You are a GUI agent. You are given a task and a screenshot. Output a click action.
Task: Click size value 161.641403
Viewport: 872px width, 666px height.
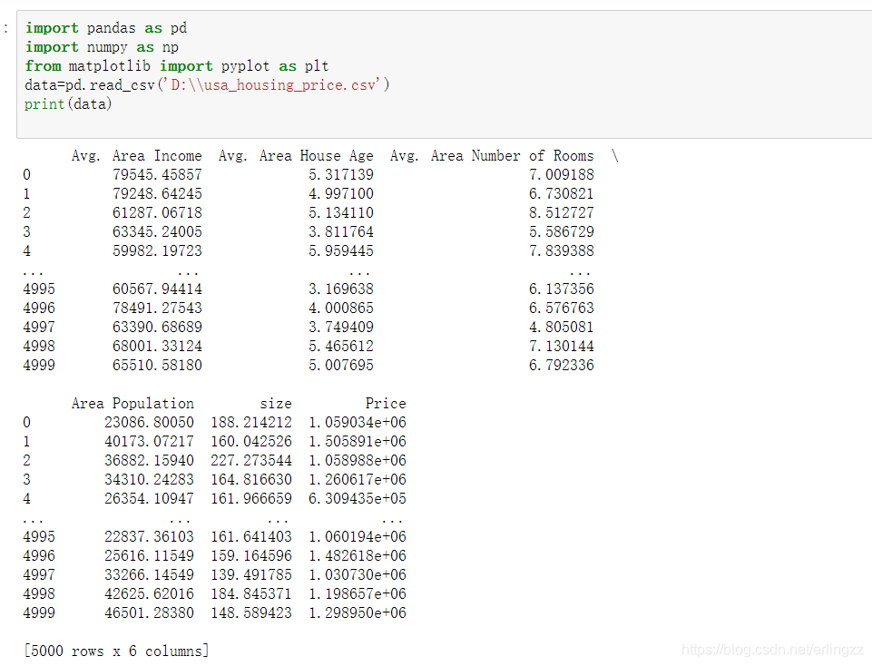point(251,536)
